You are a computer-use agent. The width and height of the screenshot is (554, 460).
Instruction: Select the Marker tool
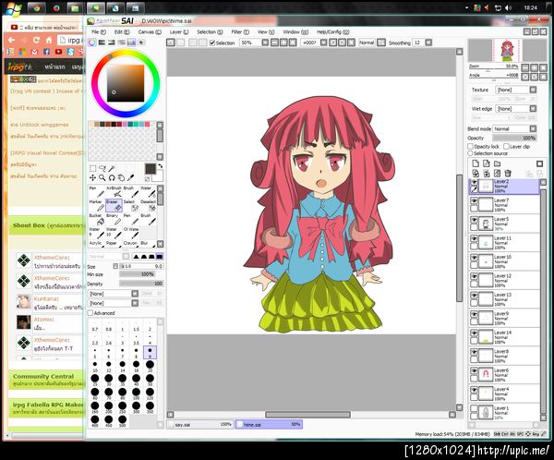coord(97,206)
